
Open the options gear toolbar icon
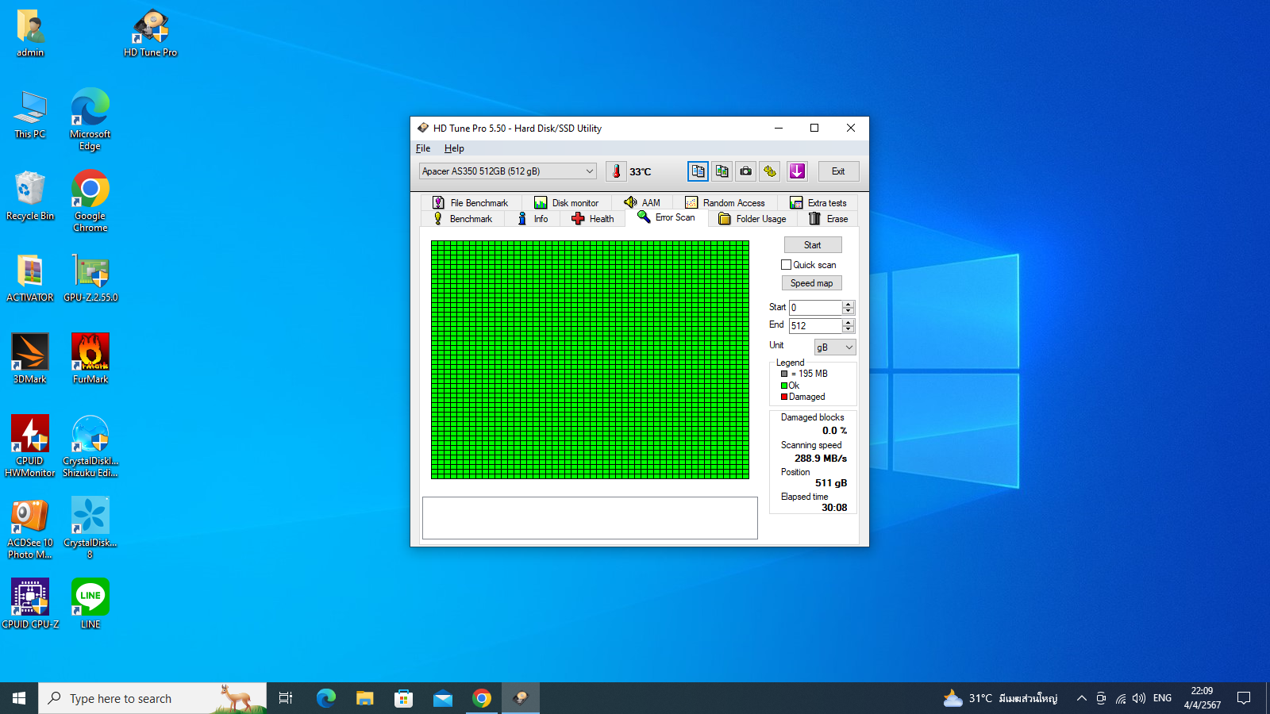pyautogui.click(x=770, y=171)
